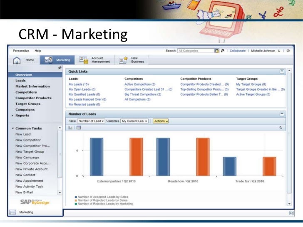
Task: Pin the navigation pane
Action: click(60, 68)
